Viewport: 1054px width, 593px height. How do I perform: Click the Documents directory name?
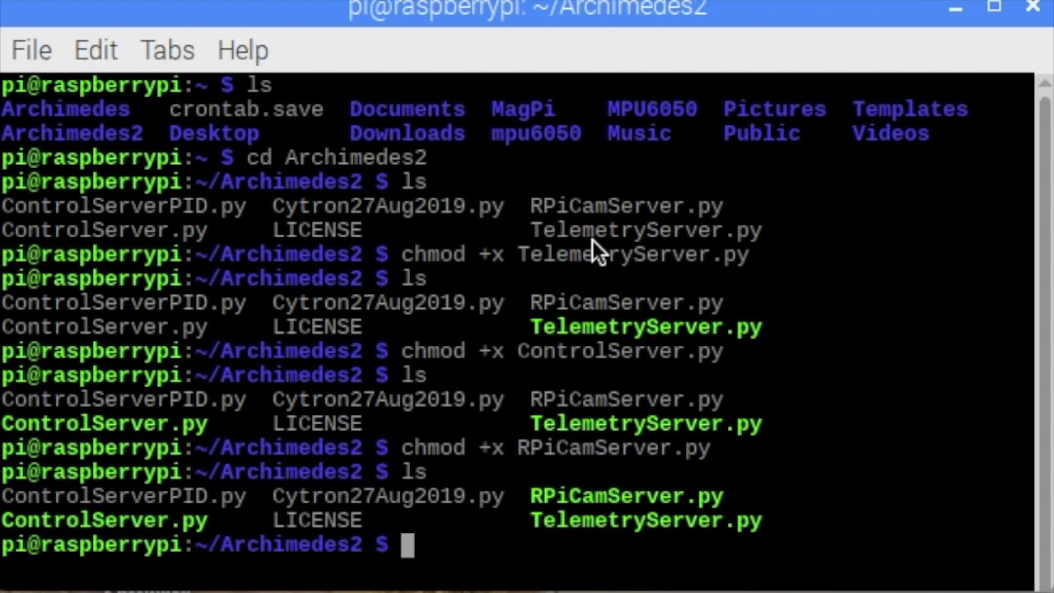(x=407, y=110)
